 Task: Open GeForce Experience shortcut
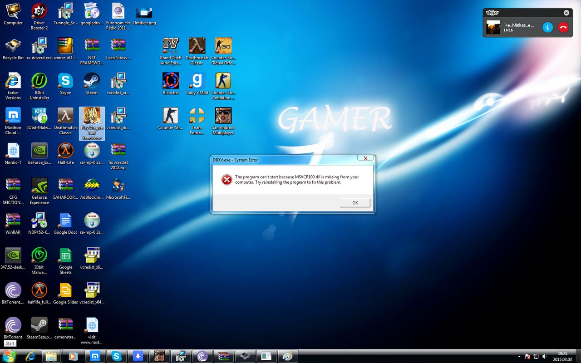[x=39, y=191]
